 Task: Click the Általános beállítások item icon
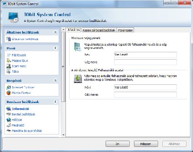[x=9, y=39]
